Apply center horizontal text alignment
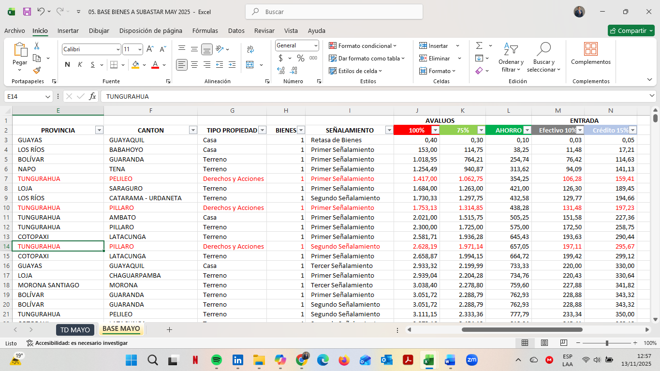 tap(194, 64)
